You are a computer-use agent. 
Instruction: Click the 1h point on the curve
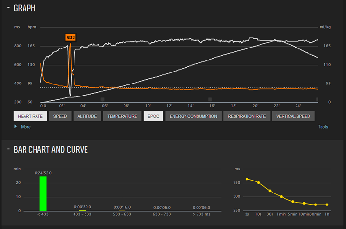click(x=327, y=205)
